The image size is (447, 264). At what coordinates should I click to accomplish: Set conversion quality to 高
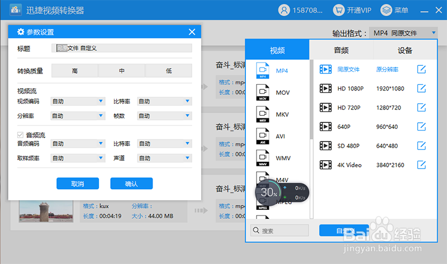tap(75, 71)
